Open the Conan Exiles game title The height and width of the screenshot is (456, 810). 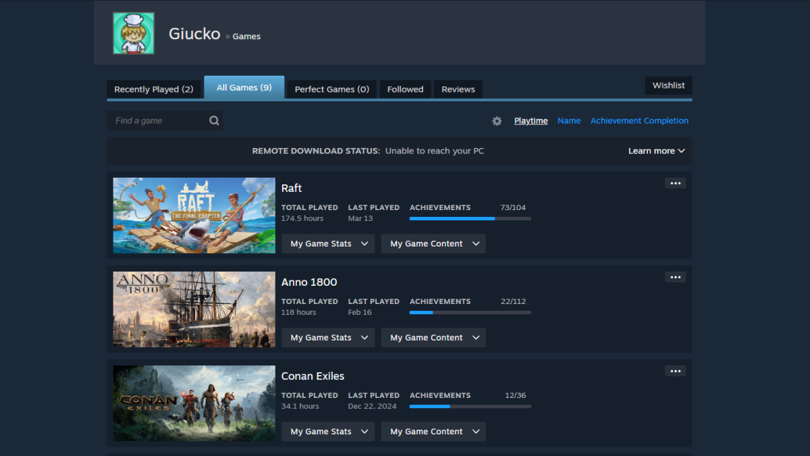313,376
